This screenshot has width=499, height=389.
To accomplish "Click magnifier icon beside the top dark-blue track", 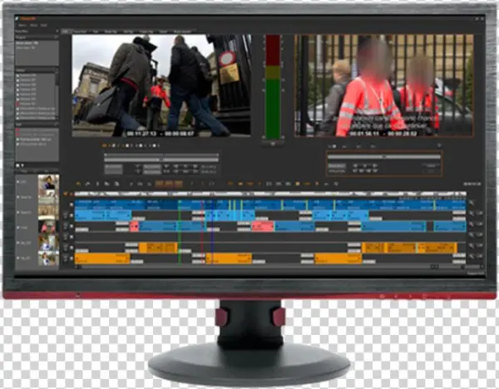I will click(472, 203).
